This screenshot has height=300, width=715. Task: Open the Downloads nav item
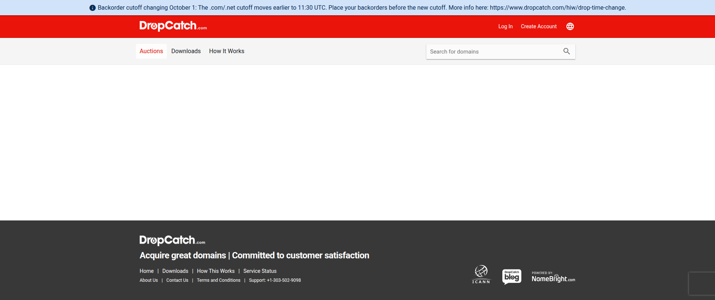(x=186, y=51)
